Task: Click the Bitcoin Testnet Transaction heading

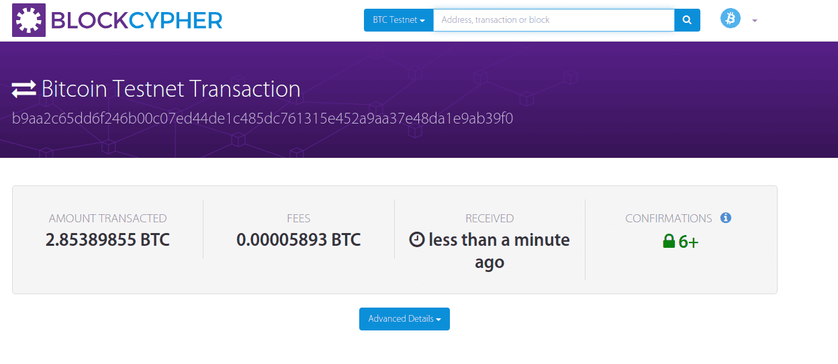Action: coord(171,89)
